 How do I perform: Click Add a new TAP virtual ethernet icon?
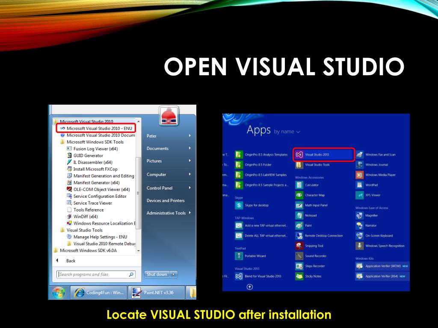(x=239, y=225)
